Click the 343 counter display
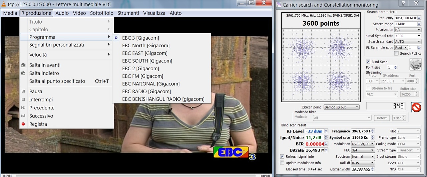Image resolution: width=427 pixels, height=177 pixels. pos(386,106)
